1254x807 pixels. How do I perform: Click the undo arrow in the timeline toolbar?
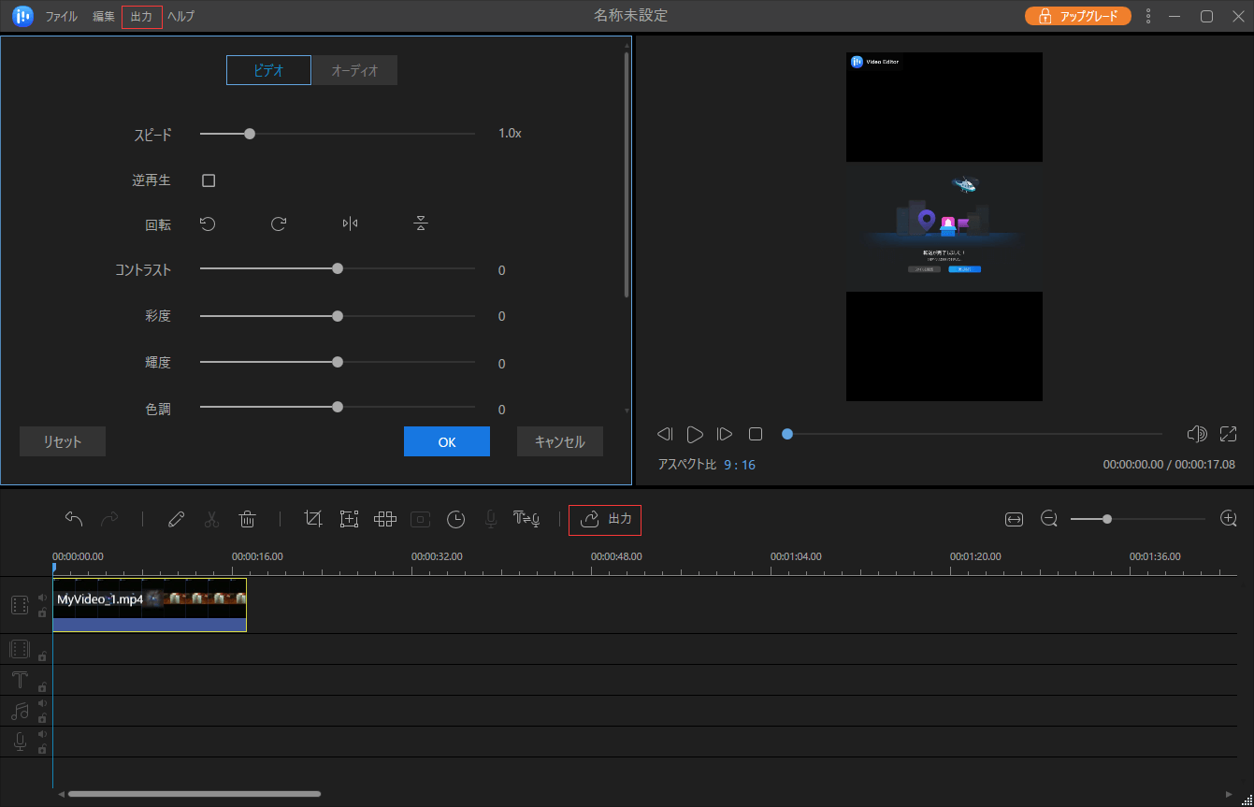tap(74, 519)
